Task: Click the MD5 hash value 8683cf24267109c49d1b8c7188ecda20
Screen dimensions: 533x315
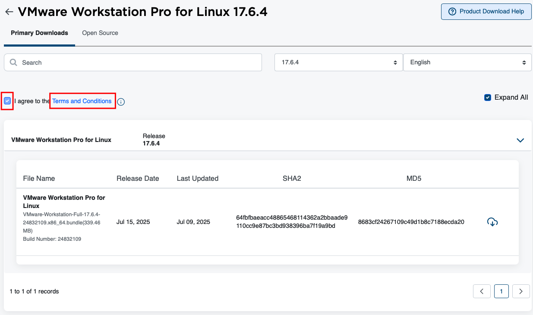Action: point(411,222)
